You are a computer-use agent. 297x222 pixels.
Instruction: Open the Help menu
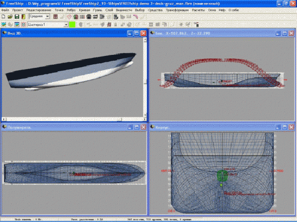tap(221, 10)
